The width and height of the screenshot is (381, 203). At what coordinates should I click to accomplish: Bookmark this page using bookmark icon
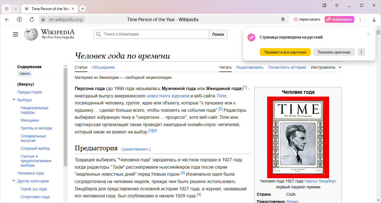(283, 19)
